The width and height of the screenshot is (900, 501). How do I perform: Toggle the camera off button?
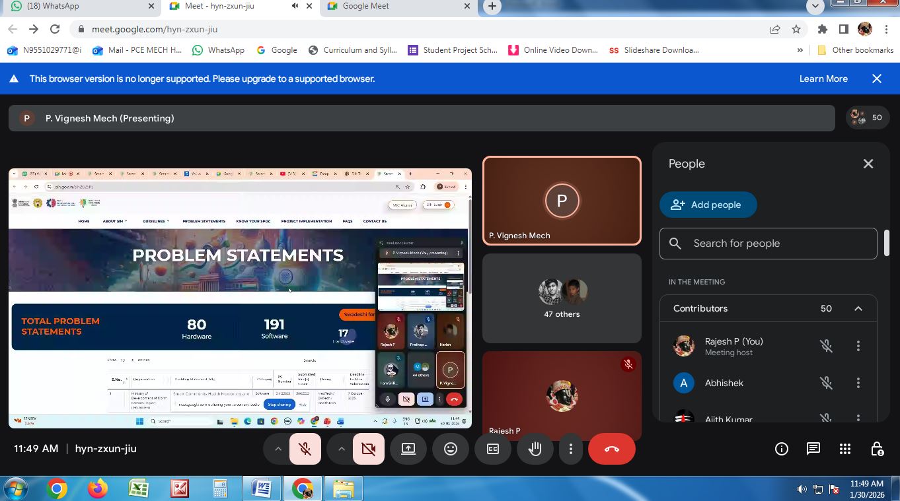pos(369,449)
